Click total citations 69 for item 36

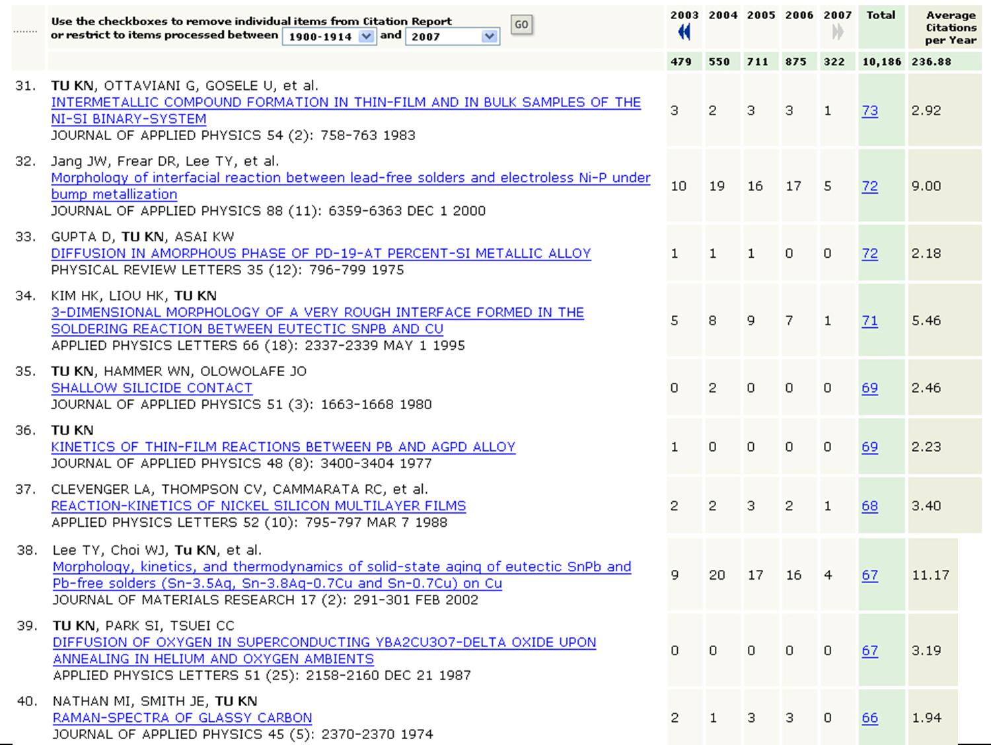tap(869, 447)
